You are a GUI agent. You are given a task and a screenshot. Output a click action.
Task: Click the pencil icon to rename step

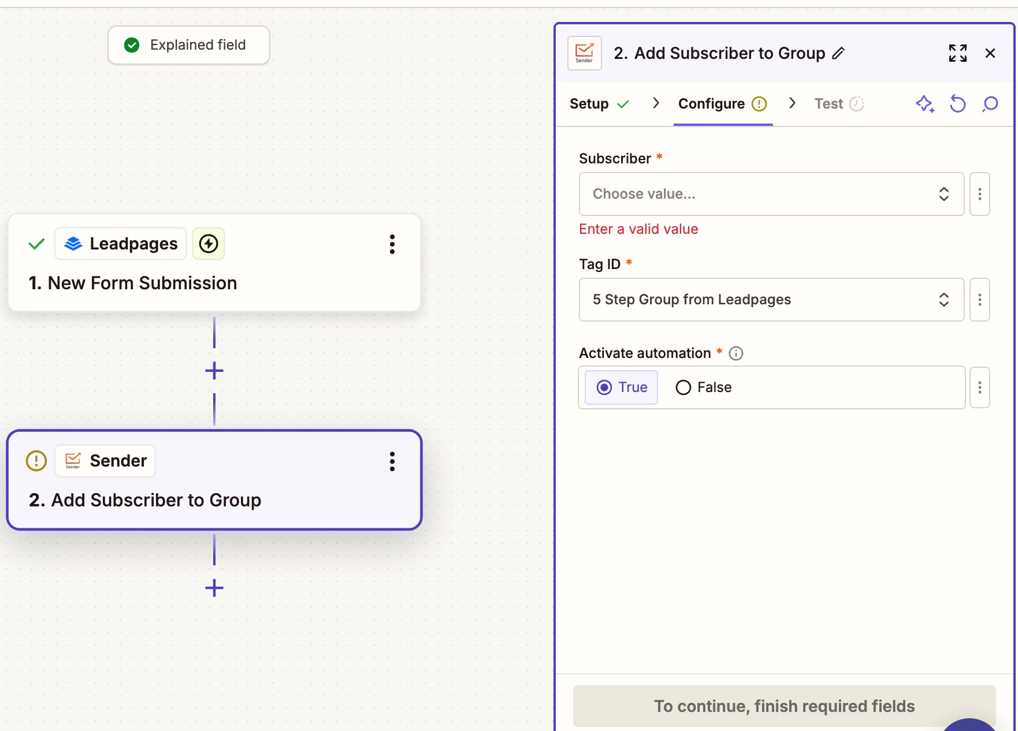tap(838, 54)
